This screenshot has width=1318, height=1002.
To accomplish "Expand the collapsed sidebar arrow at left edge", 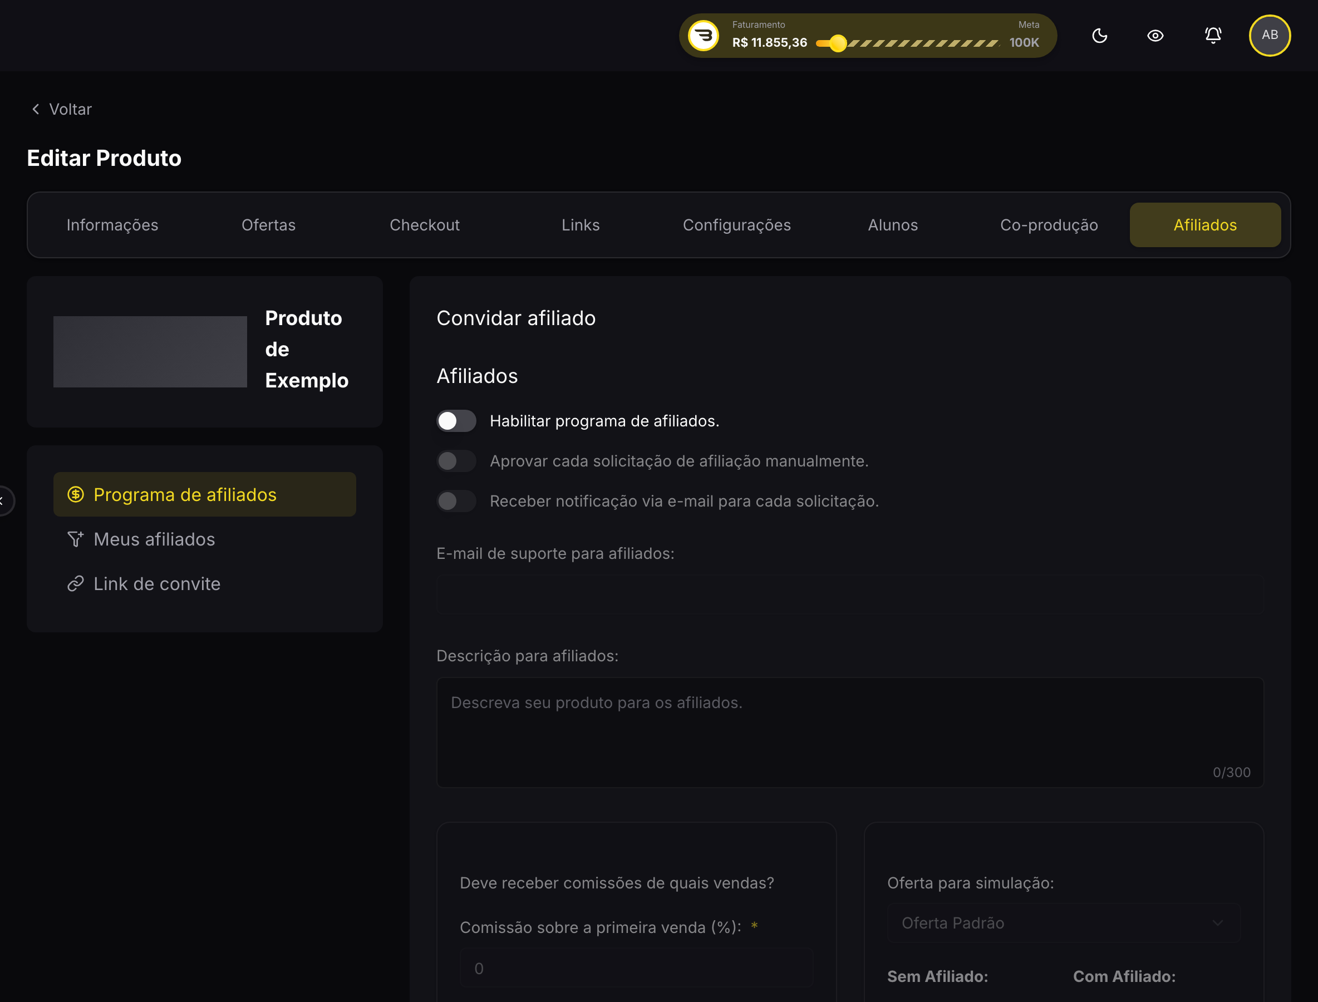I will pos(3,500).
